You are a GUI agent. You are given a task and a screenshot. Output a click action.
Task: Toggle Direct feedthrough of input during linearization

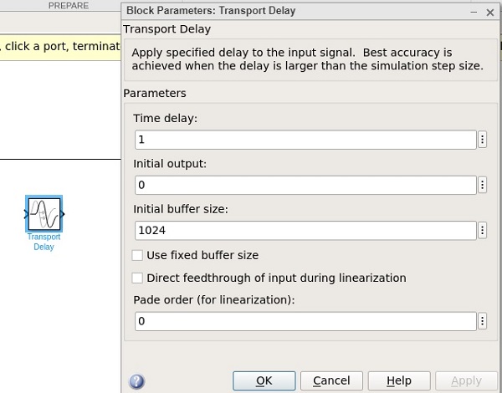click(x=138, y=278)
